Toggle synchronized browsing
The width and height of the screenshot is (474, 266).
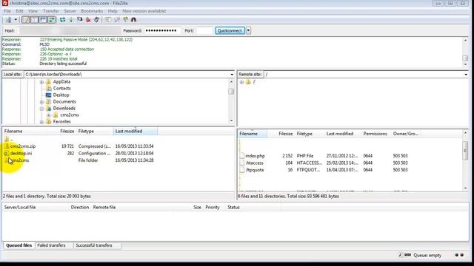[x=125, y=20]
